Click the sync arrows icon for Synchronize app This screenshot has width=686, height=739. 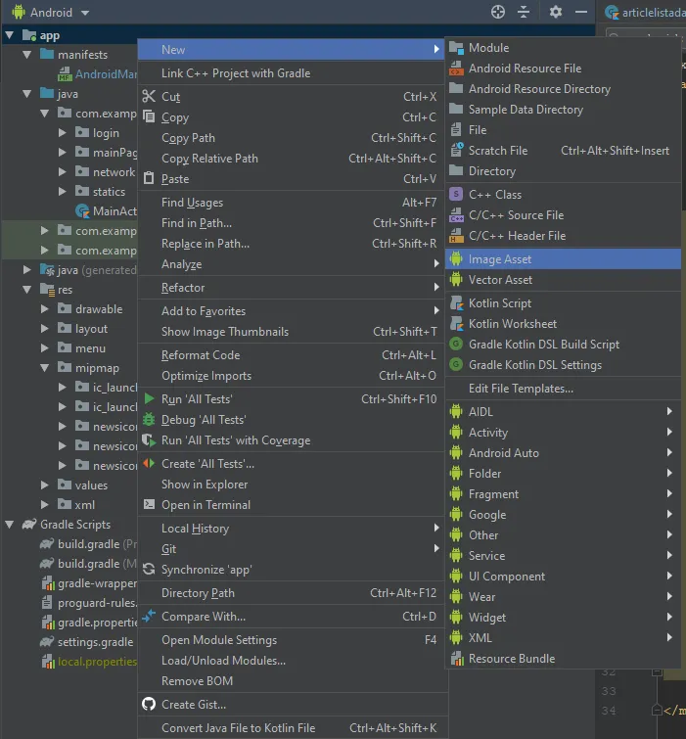149,570
